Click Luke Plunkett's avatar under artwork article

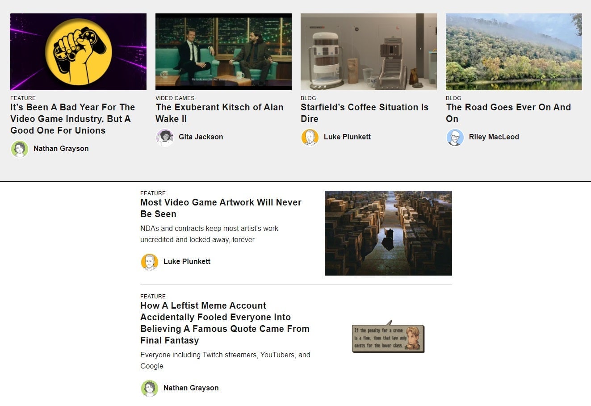coord(150,262)
